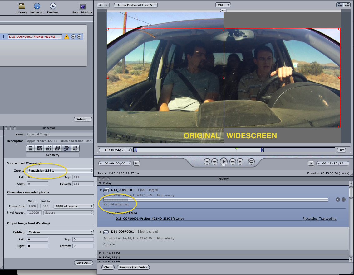
Task: Expand the 10/3/11 history group
Action: (100, 253)
